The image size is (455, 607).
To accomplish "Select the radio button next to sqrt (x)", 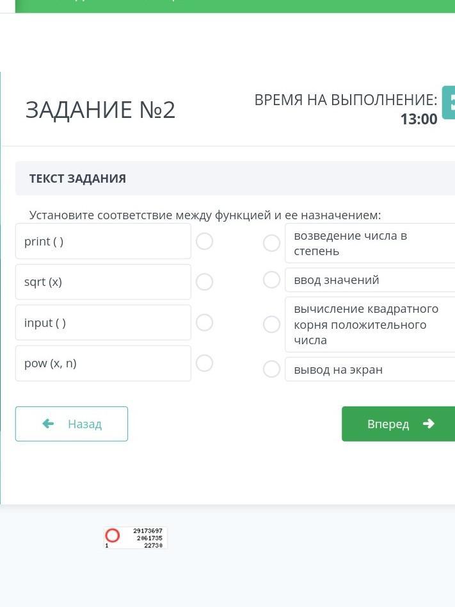I will [204, 282].
